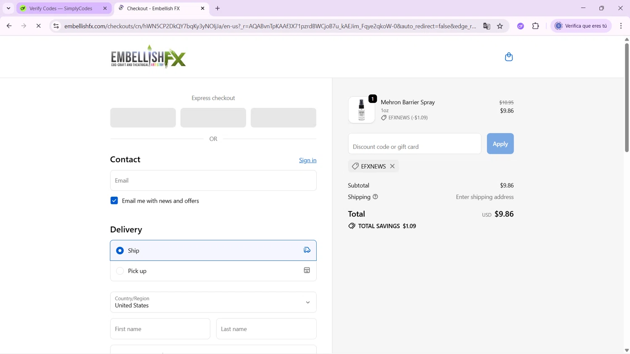View site information icon in address bar
Viewport: 630px width, 354px height.
(56, 26)
